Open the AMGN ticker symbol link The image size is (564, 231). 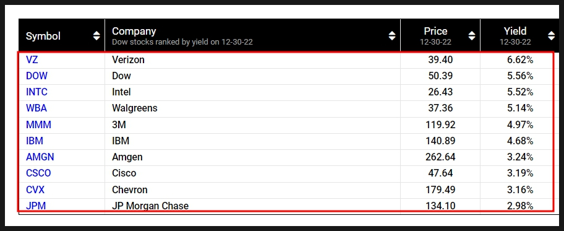tap(40, 157)
